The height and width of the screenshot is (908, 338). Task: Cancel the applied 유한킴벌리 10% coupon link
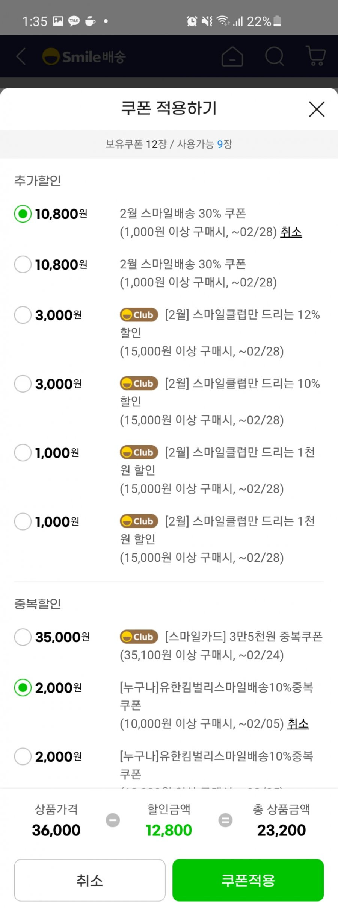click(298, 723)
